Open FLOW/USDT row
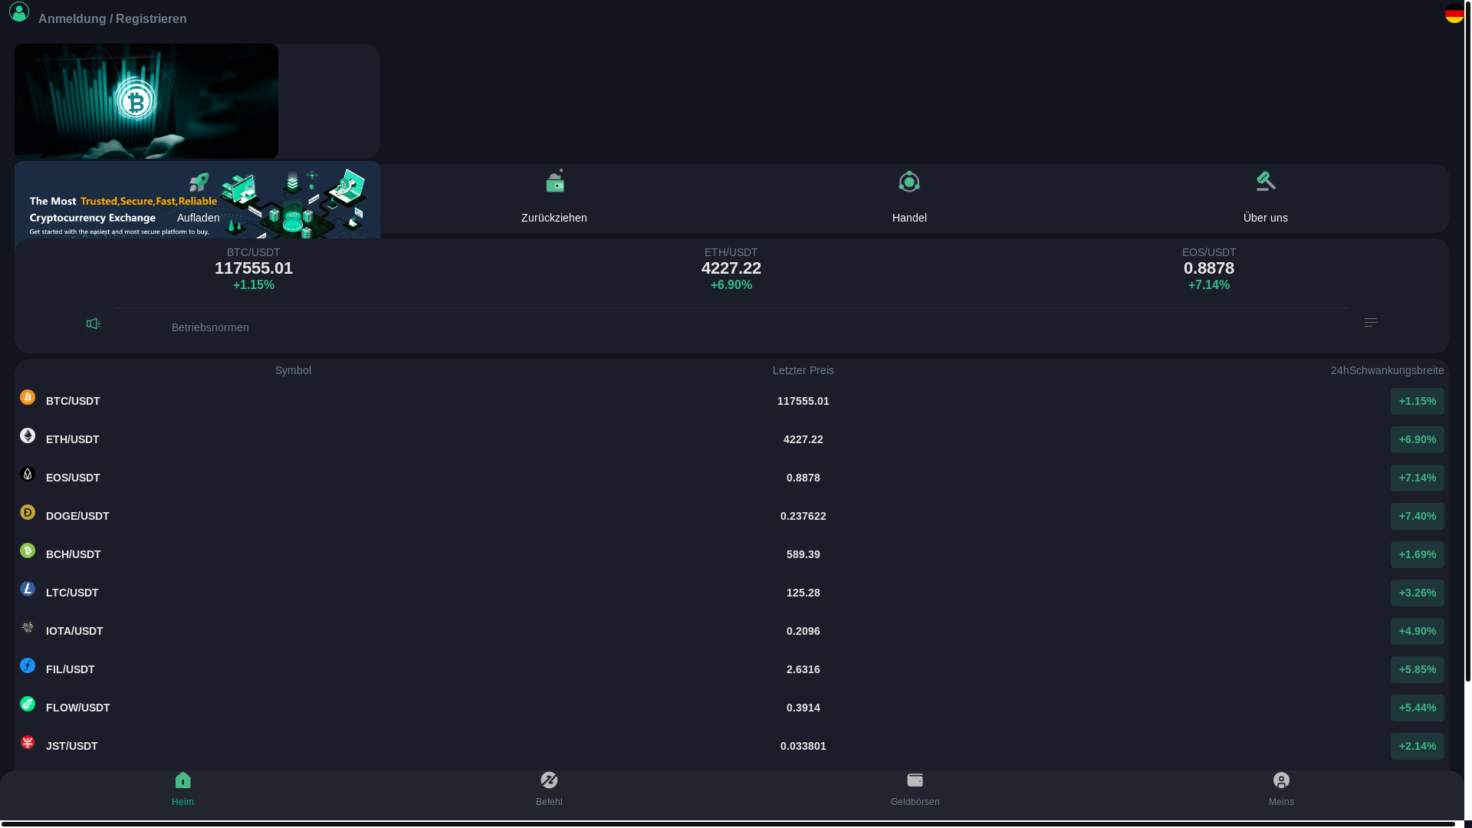This screenshot has height=828, width=1472. point(732,708)
